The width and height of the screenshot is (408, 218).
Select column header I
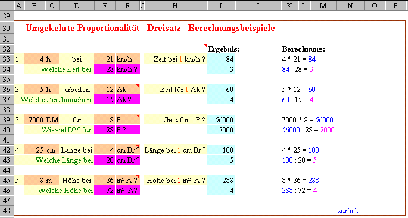(x=220, y=6)
